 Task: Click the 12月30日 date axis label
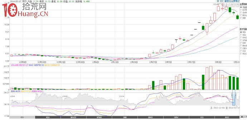[x=80, y=62]
